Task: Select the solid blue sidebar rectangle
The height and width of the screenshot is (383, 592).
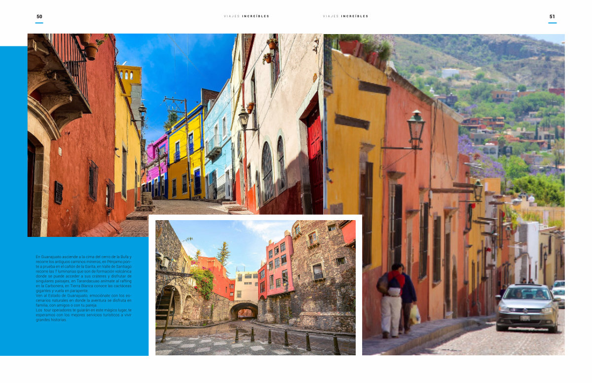Action: tap(13, 197)
